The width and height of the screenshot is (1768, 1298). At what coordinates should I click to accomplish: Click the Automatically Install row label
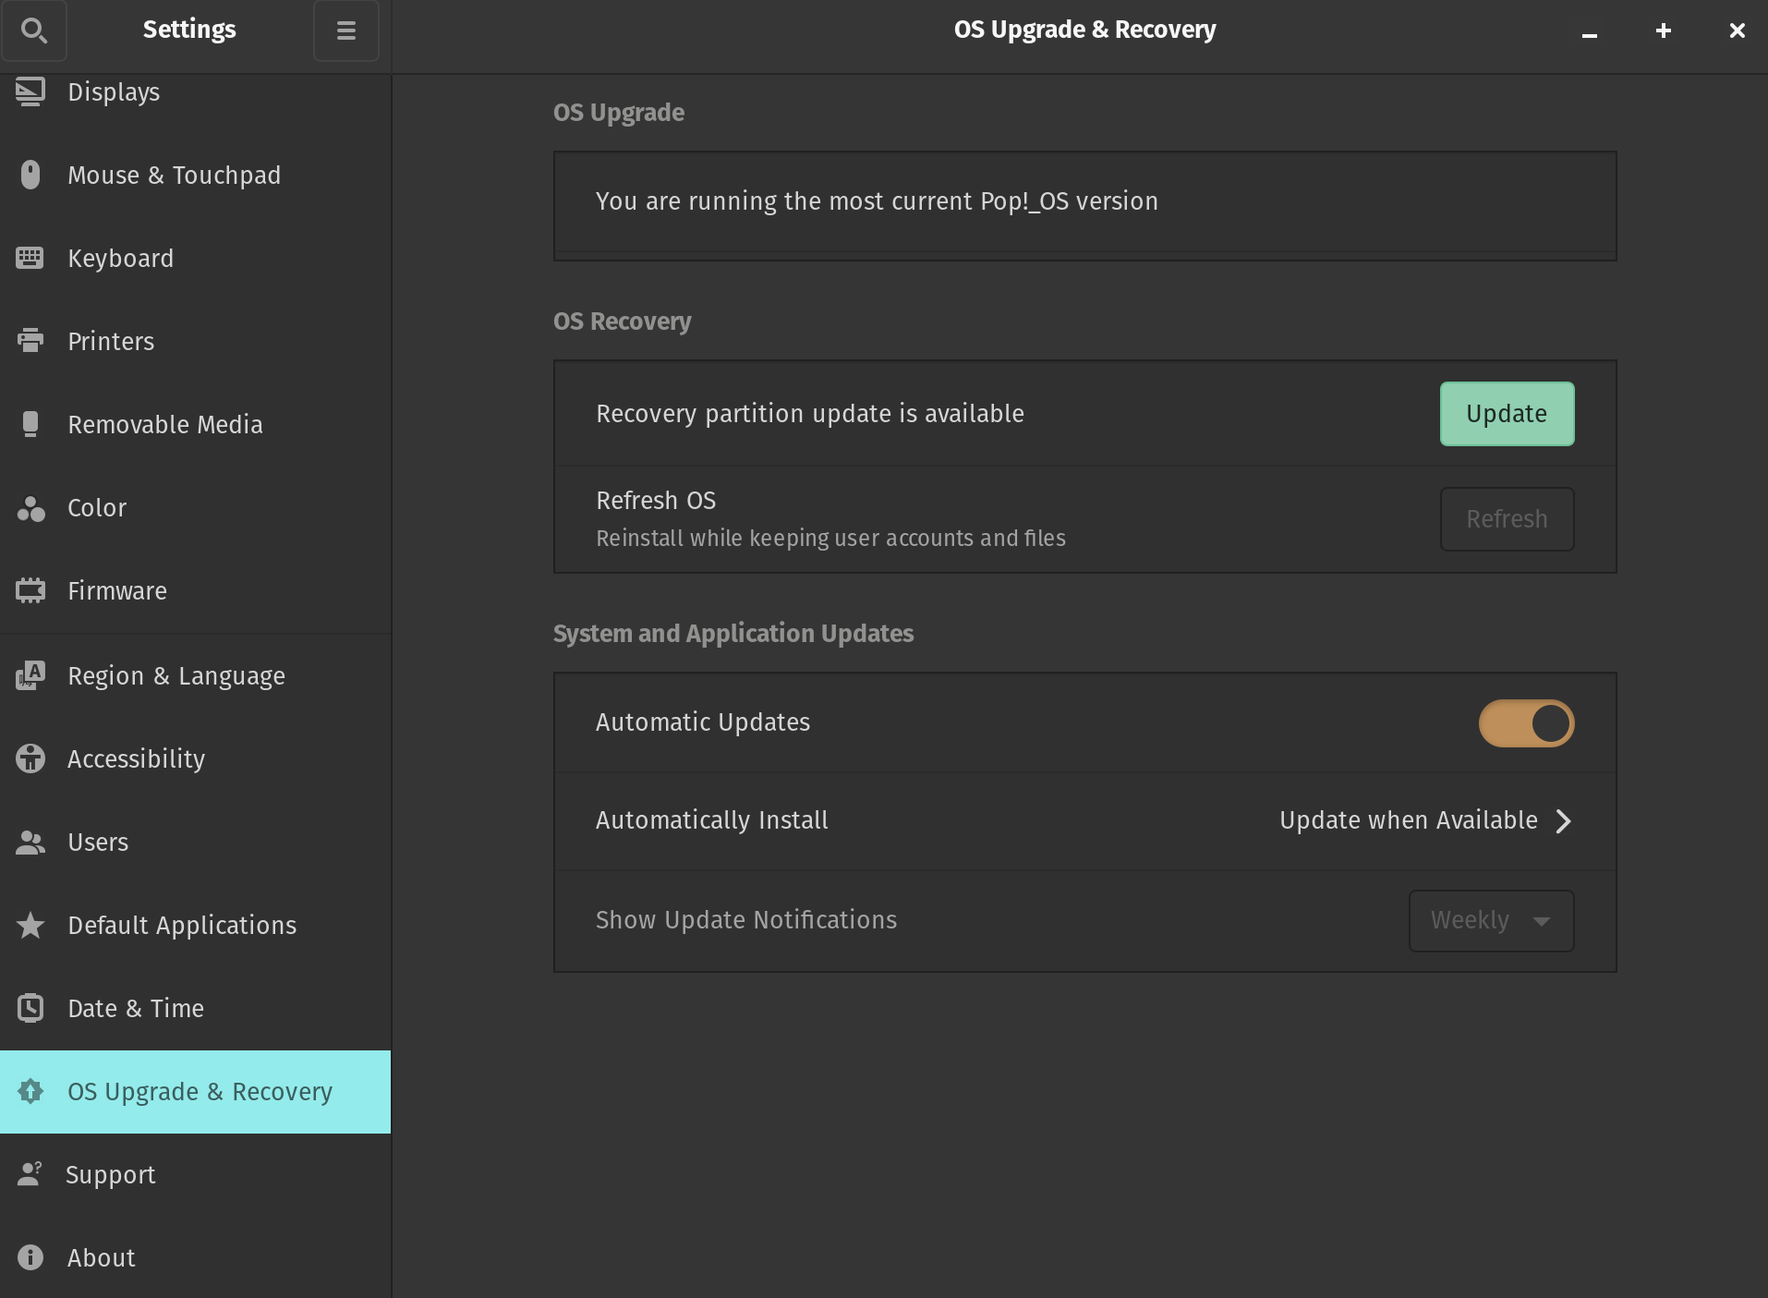click(x=711, y=820)
